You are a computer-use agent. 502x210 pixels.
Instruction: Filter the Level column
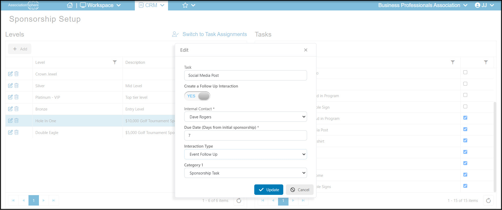(x=115, y=62)
